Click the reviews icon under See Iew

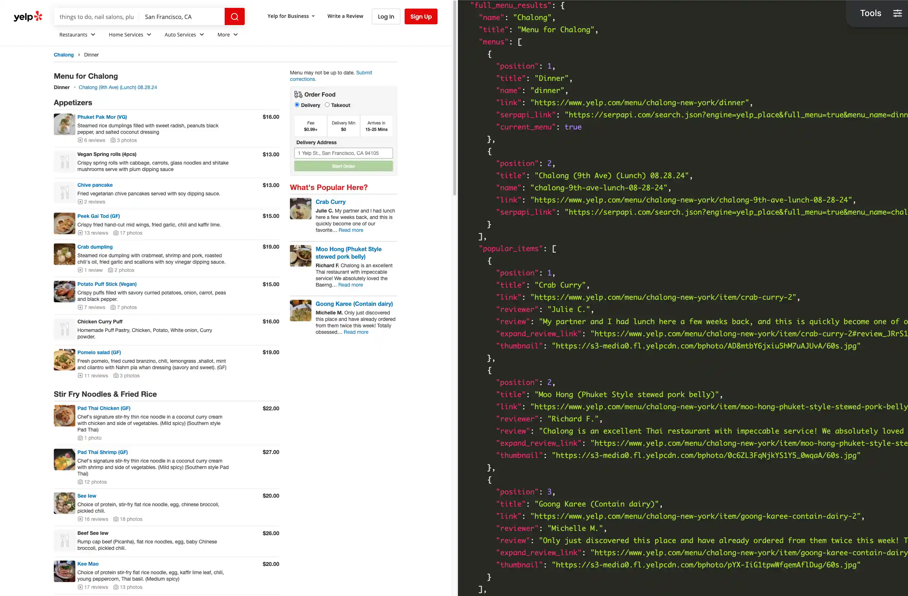(x=80, y=519)
